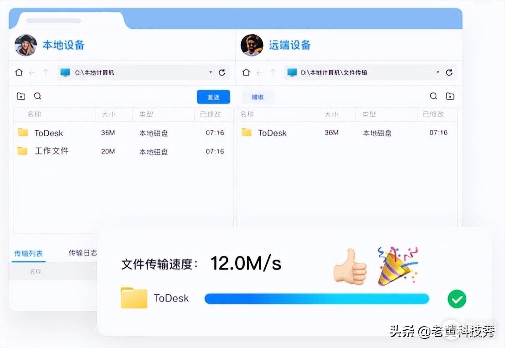The width and height of the screenshot is (505, 348).
Task: Sort remote files by 名称 column
Action: pyautogui.click(x=247, y=114)
